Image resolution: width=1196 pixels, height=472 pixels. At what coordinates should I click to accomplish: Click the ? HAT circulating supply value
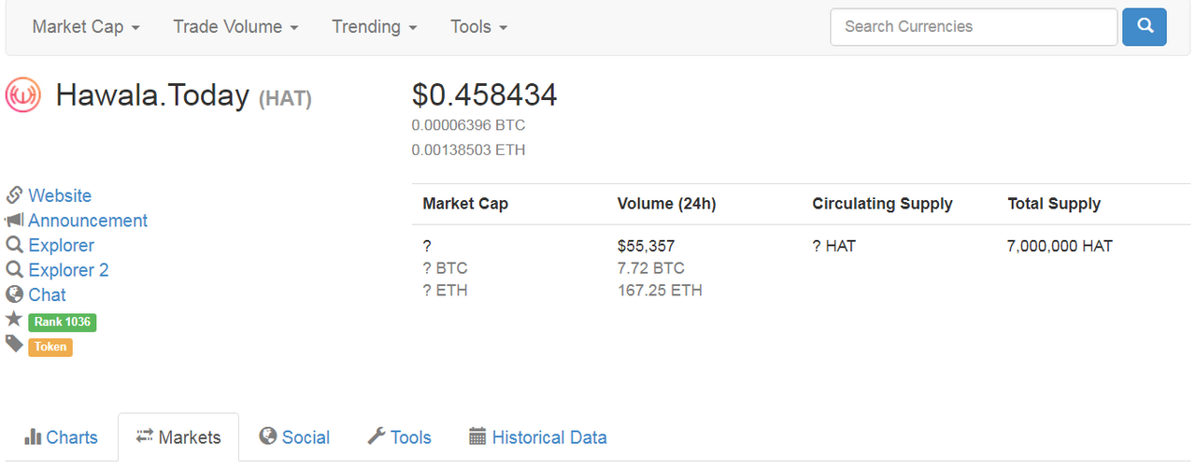pos(834,247)
